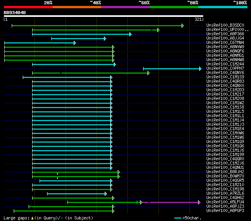Select the UniRef100_C4QNY6 label
251x221 pixels.
(225, 73)
